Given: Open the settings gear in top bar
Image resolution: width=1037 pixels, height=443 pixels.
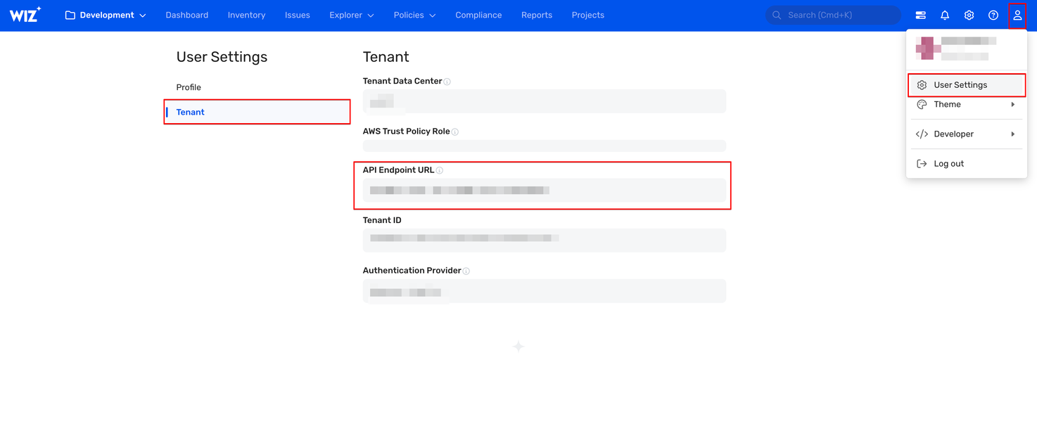Looking at the screenshot, I should click(x=969, y=15).
